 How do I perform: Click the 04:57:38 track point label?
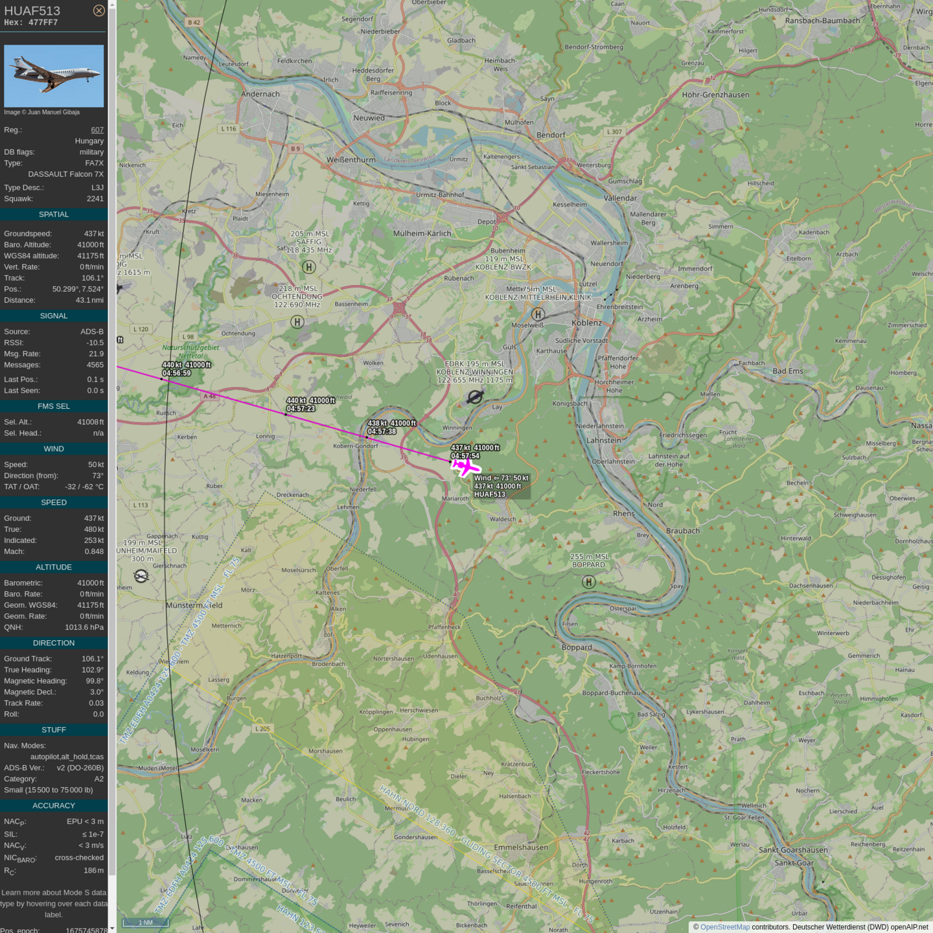pos(382,432)
